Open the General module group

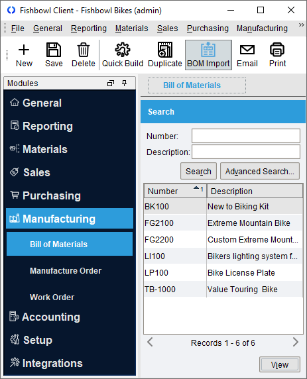pos(70,103)
